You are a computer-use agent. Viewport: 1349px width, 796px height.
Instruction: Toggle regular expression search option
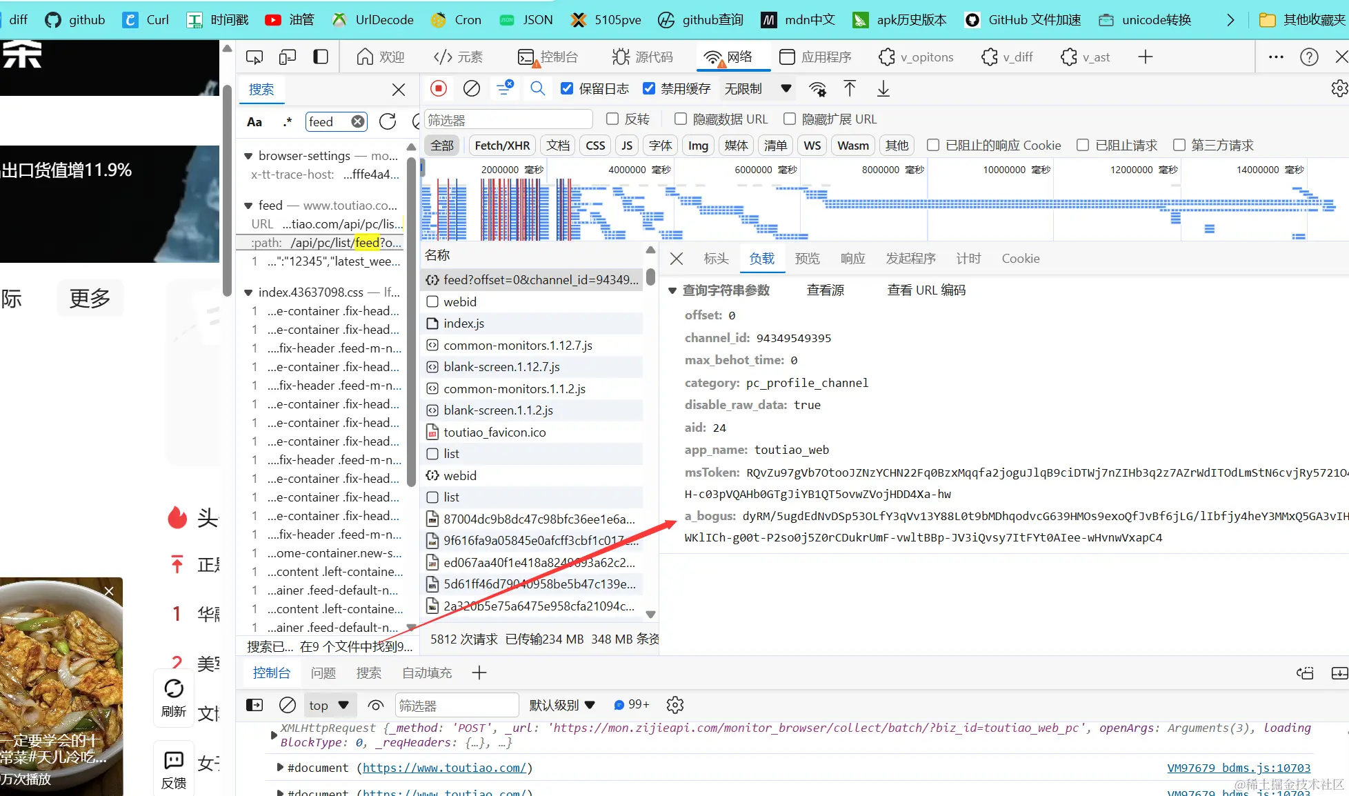click(x=287, y=122)
